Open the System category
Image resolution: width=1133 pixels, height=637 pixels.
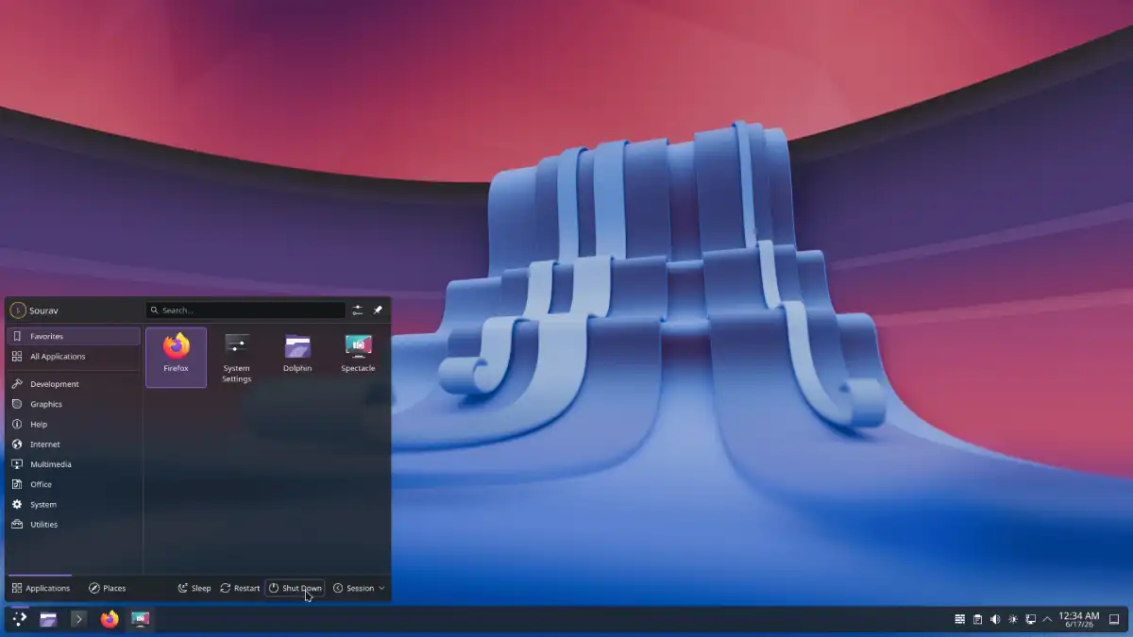point(74,505)
